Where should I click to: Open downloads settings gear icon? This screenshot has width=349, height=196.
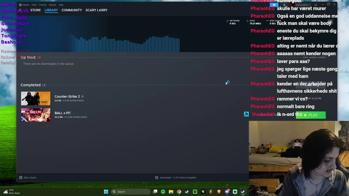click(x=330, y=22)
